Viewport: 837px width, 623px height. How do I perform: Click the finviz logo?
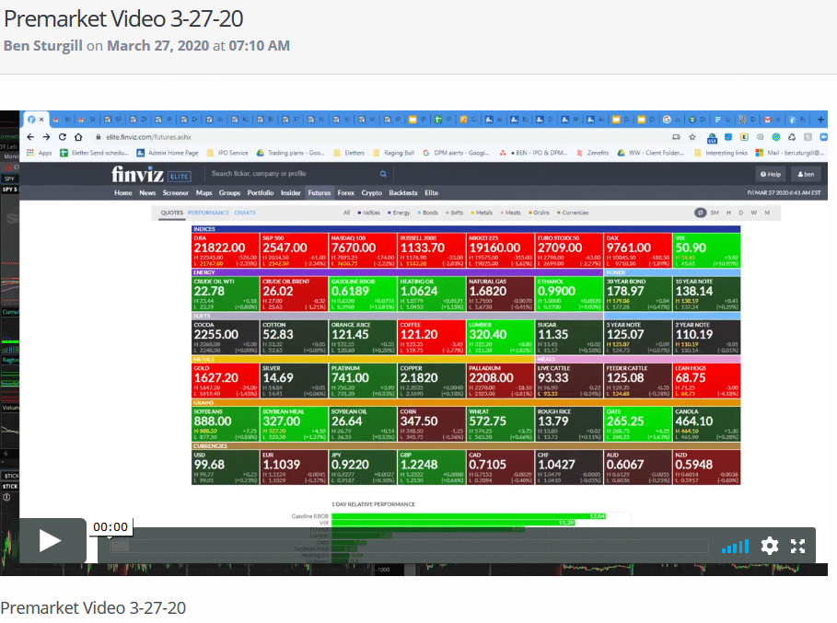click(x=137, y=174)
